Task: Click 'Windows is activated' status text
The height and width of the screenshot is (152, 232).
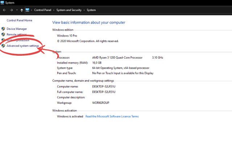Action: [x=70, y=117]
